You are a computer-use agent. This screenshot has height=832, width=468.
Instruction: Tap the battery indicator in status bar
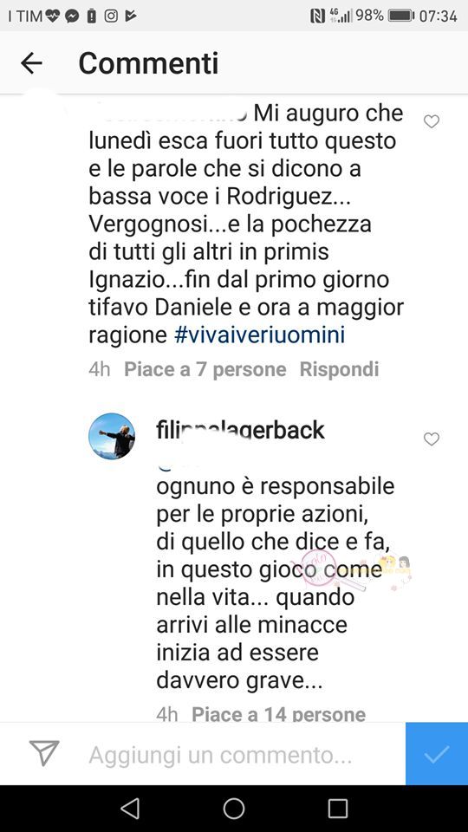coord(401,16)
